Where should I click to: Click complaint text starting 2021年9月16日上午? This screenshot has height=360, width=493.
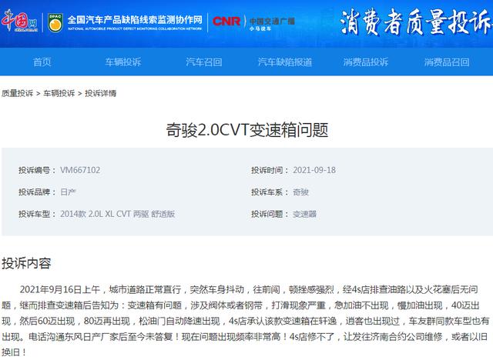click(246, 321)
